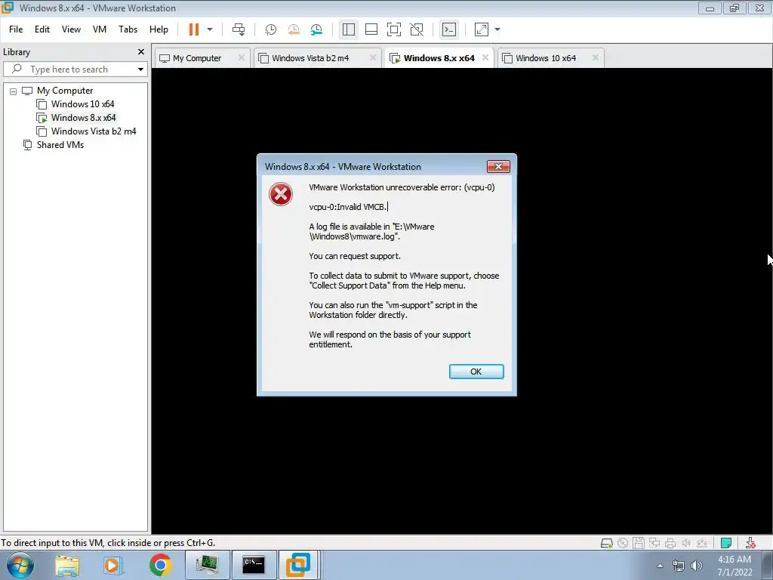This screenshot has height=580, width=773.
Task: Click the hard disk status bar icon
Action: coord(607,543)
